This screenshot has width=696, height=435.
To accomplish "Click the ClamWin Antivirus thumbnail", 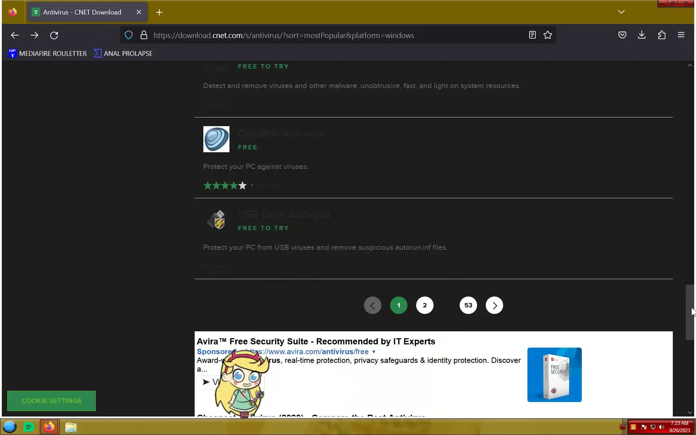I will (216, 139).
